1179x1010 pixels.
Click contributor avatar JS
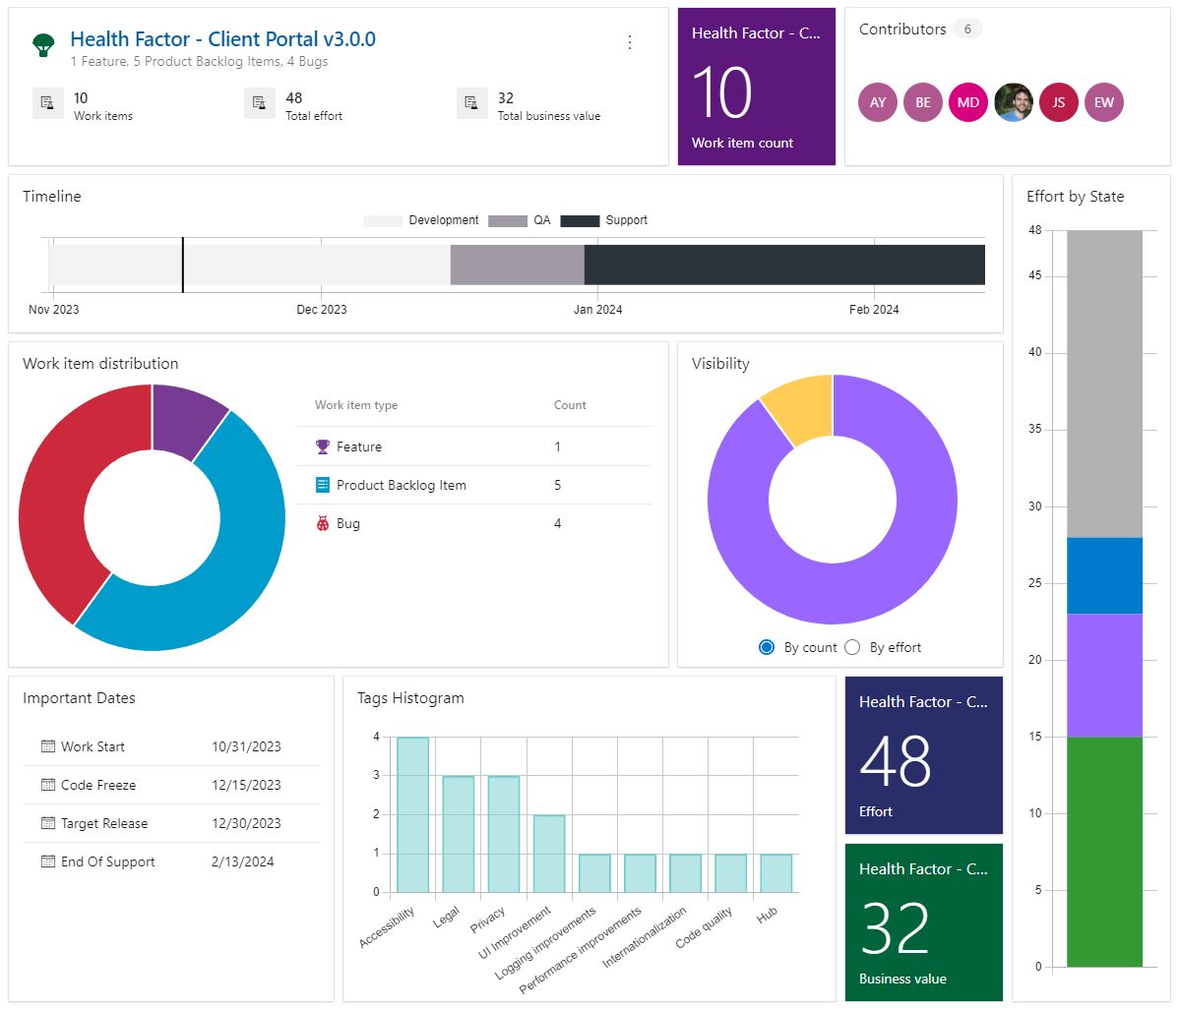1058,102
